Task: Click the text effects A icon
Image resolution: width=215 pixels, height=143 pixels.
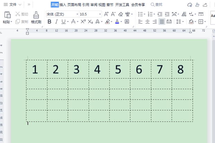Action: coord(97,21)
